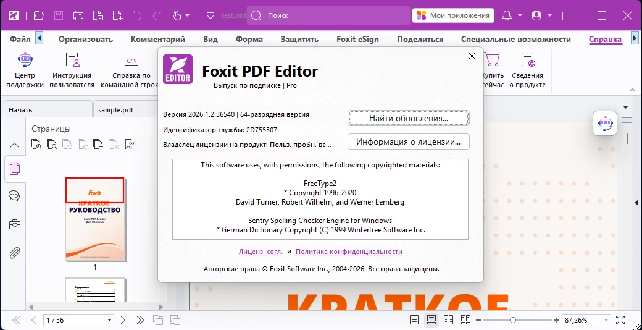Enable facing pages view mode

448,319
